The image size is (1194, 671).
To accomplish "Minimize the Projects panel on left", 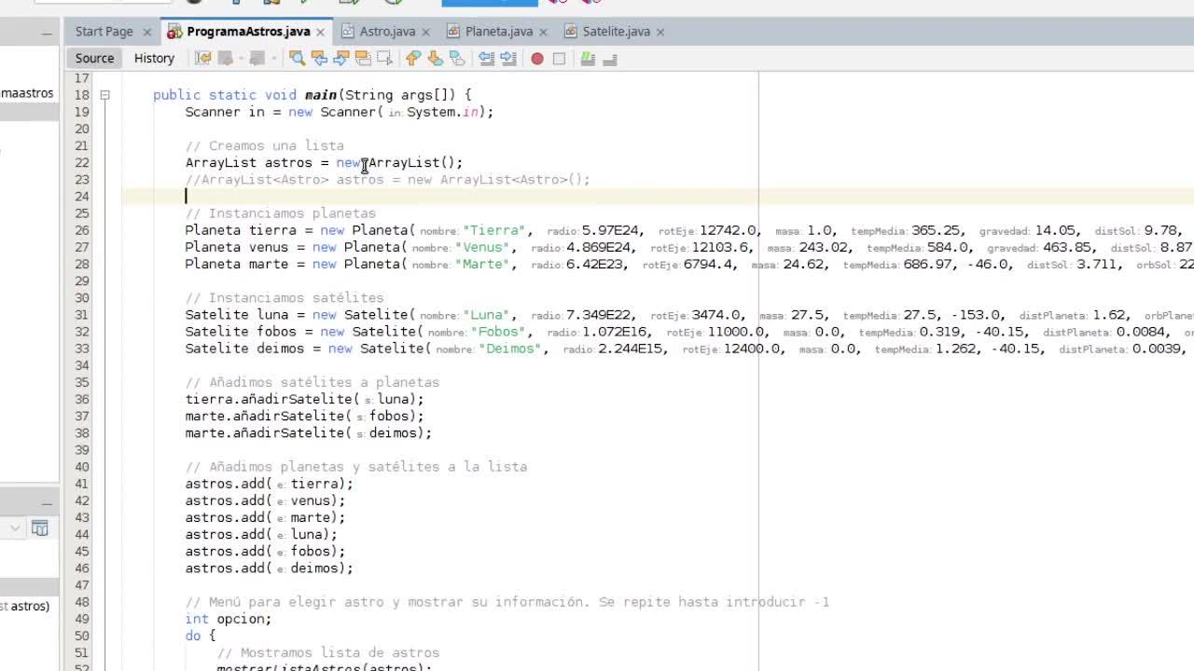I will 47,33.
